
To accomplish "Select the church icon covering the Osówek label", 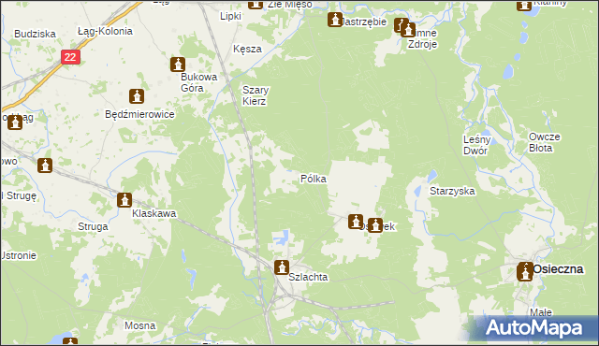I will [375, 225].
